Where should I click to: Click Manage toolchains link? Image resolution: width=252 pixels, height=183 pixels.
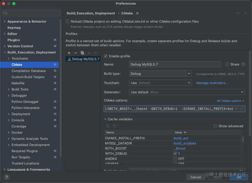[212, 83]
